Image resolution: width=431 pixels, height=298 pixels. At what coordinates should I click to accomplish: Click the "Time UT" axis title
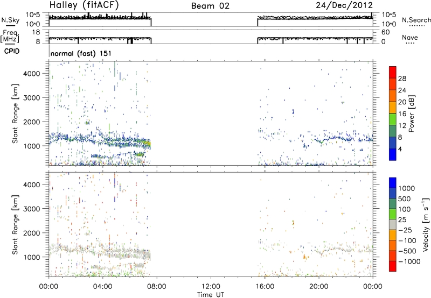(211, 295)
